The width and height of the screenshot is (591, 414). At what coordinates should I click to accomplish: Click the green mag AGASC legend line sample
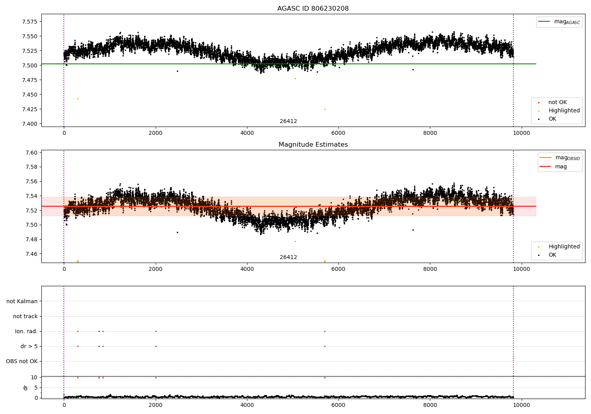click(544, 21)
